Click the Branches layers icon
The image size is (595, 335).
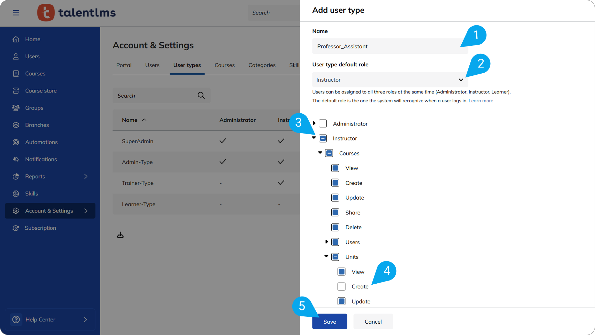(16, 125)
